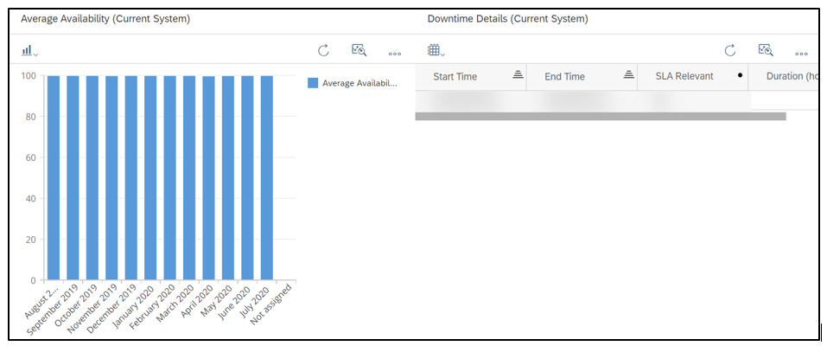Click the Start Time column header

pyautogui.click(x=470, y=77)
